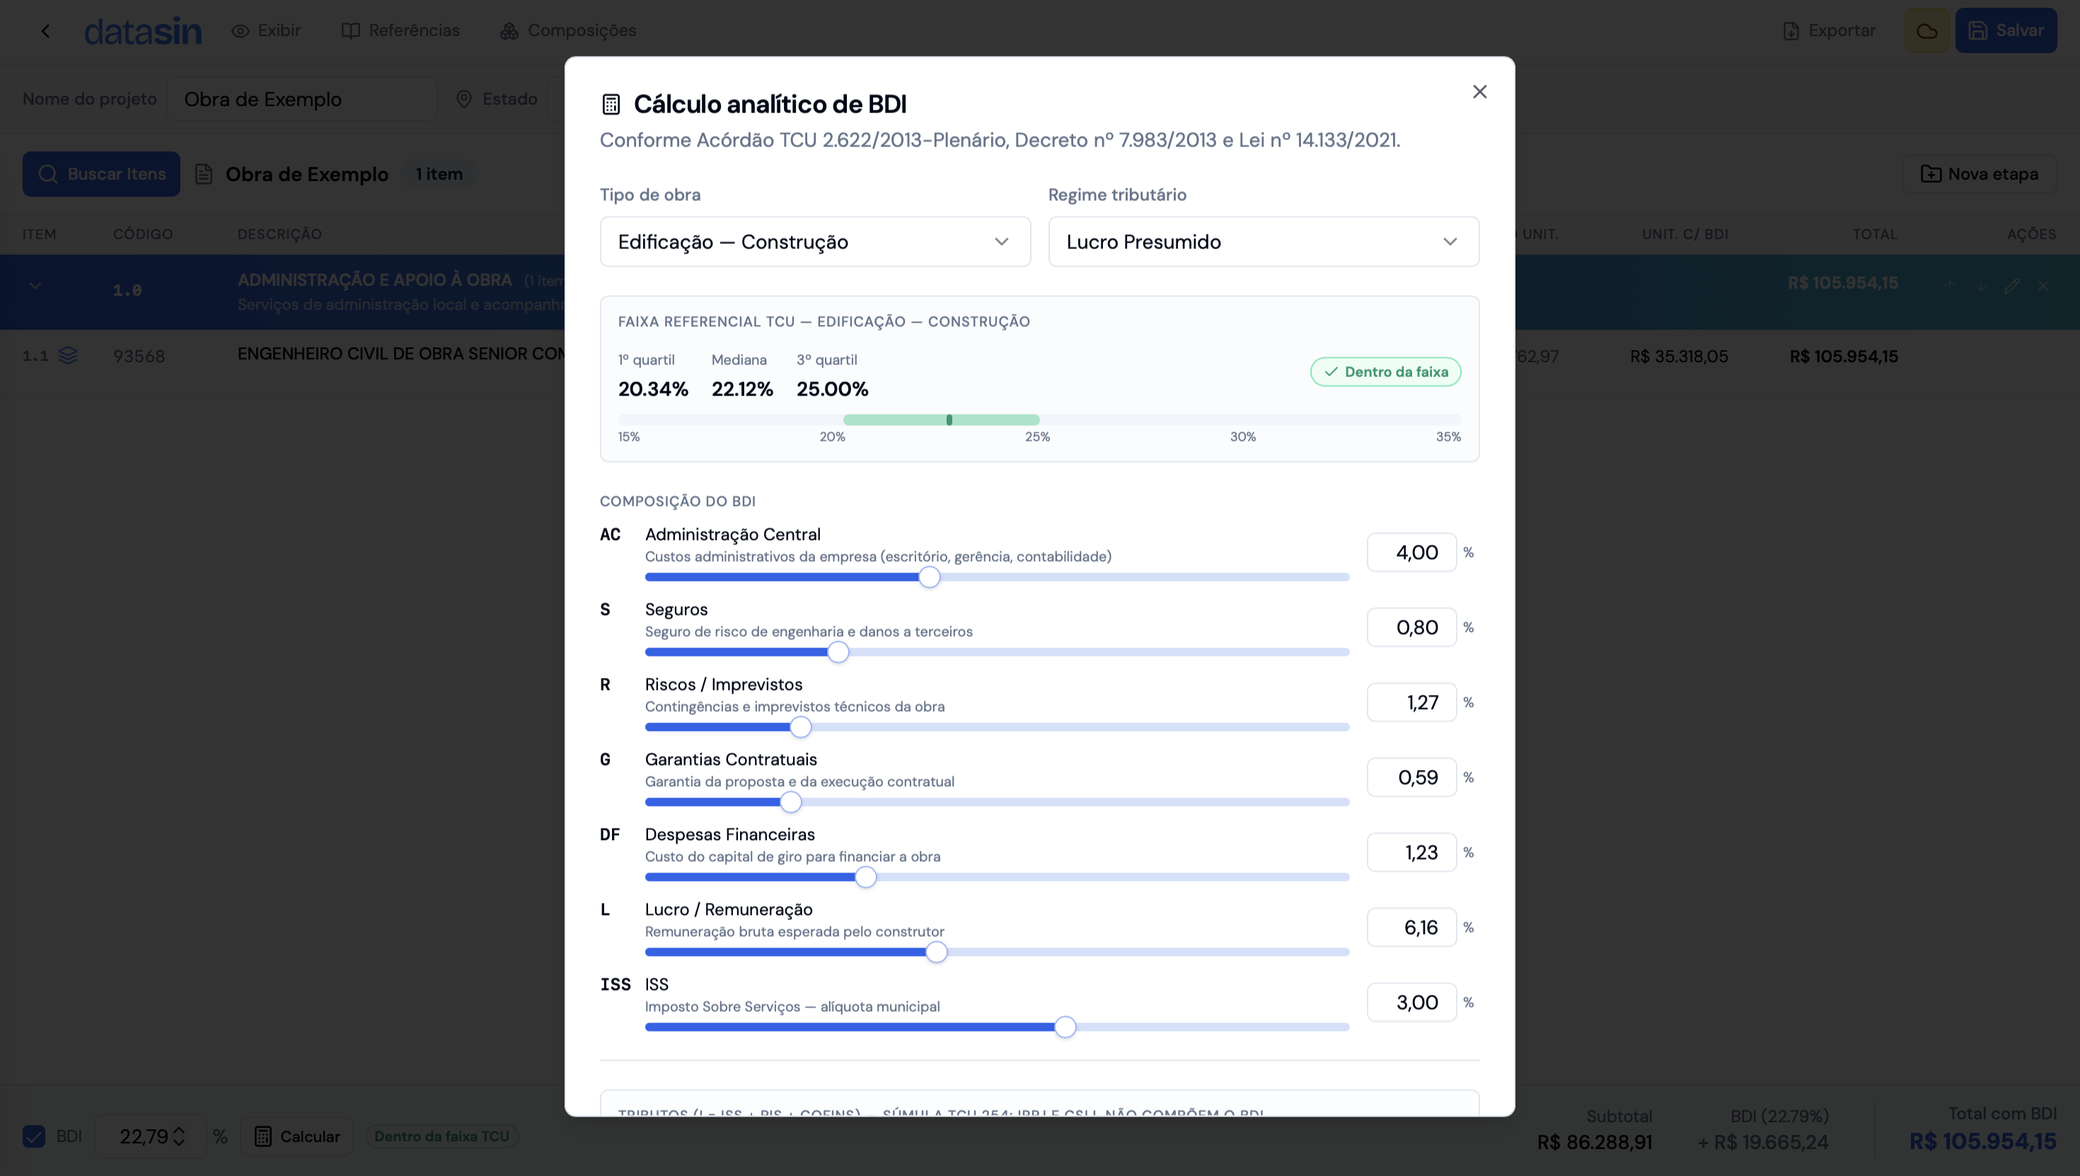Image resolution: width=2080 pixels, height=1176 pixels.
Task: Click the chevron in the Lucro Presumido selector
Action: tap(1450, 241)
